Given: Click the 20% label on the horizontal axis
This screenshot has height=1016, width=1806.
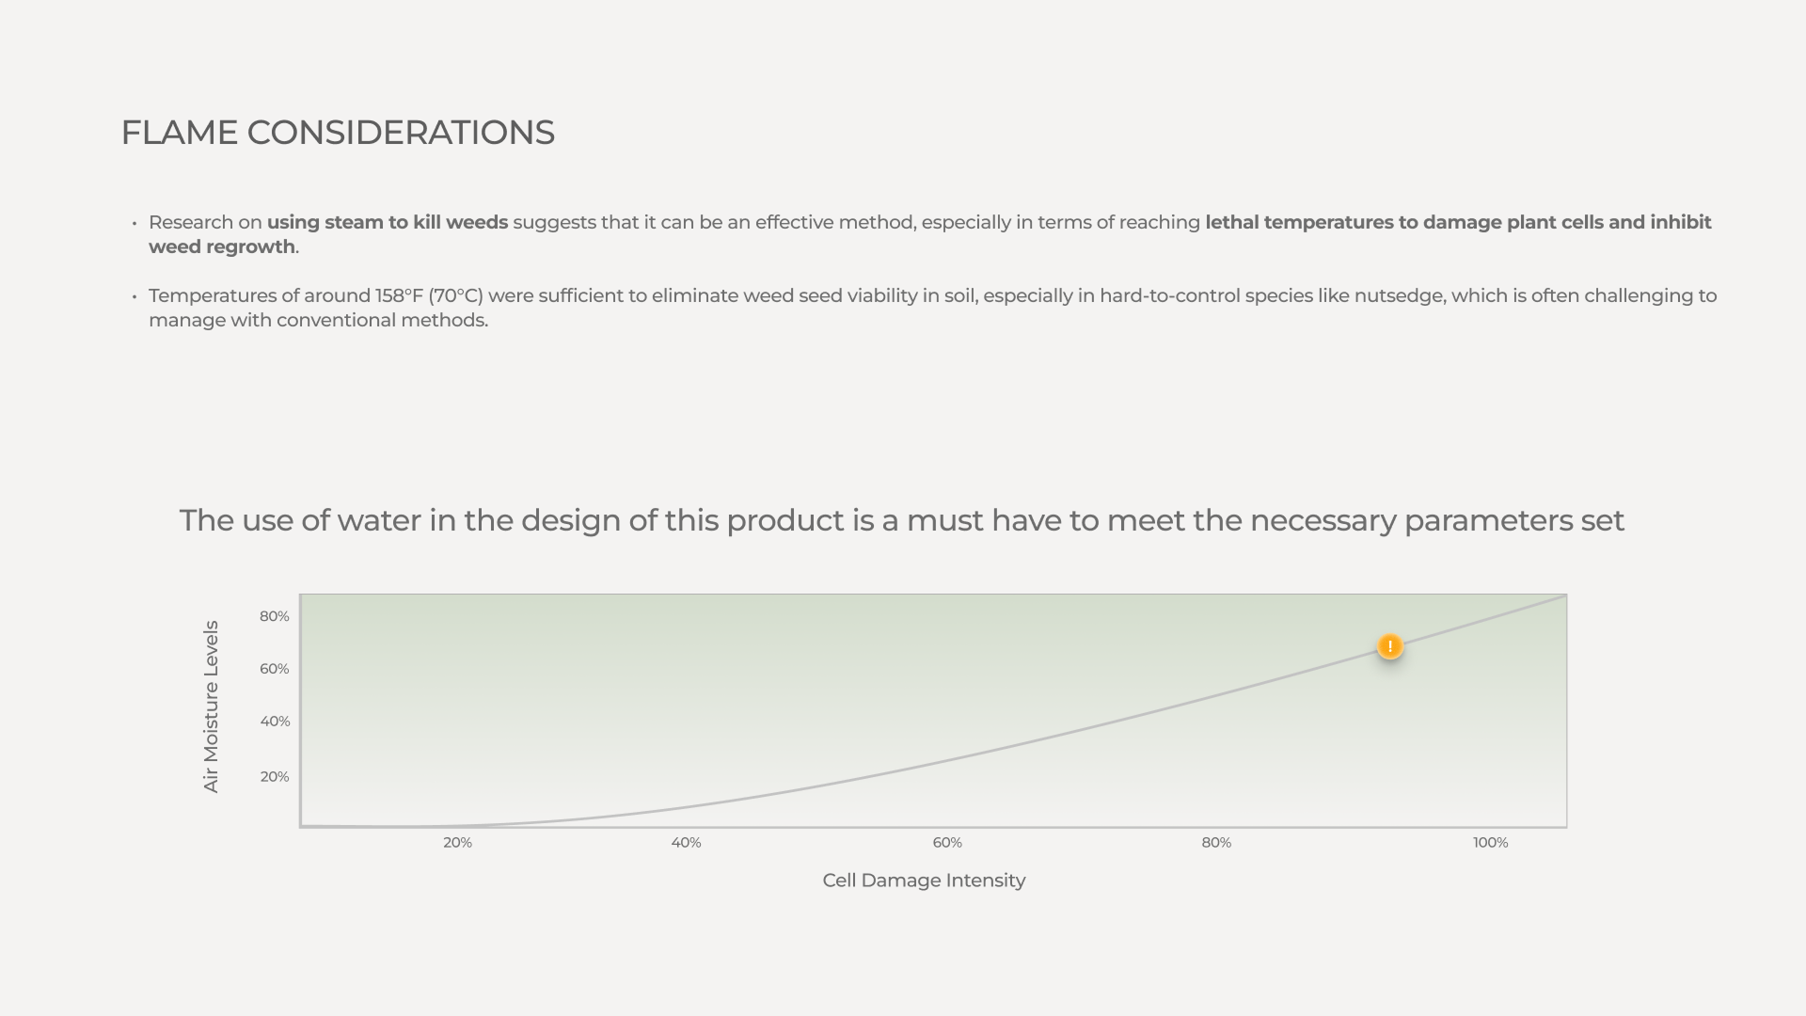Looking at the screenshot, I should tap(457, 843).
